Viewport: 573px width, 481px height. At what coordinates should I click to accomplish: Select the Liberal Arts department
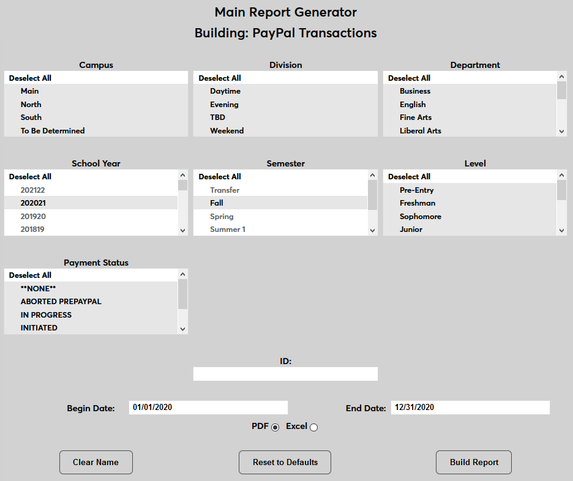pos(470,130)
